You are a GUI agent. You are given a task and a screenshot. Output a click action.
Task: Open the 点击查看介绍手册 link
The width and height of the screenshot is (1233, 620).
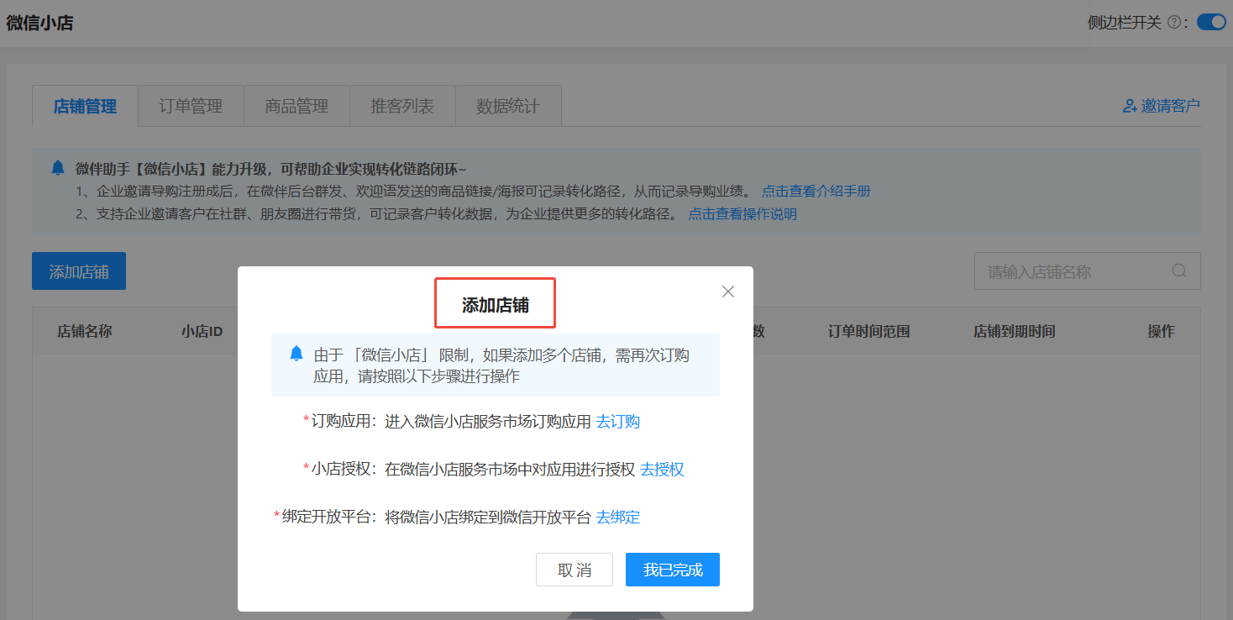(816, 192)
